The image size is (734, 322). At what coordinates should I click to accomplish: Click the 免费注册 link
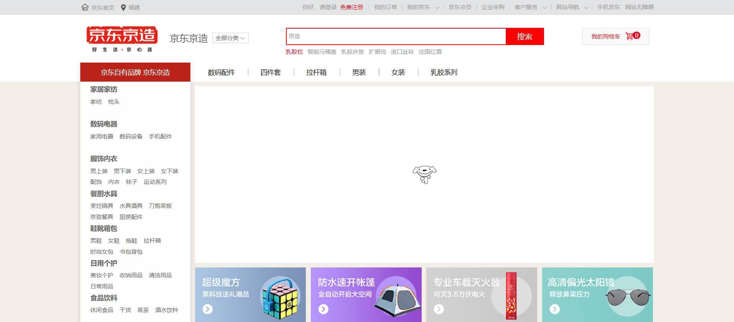coord(351,7)
